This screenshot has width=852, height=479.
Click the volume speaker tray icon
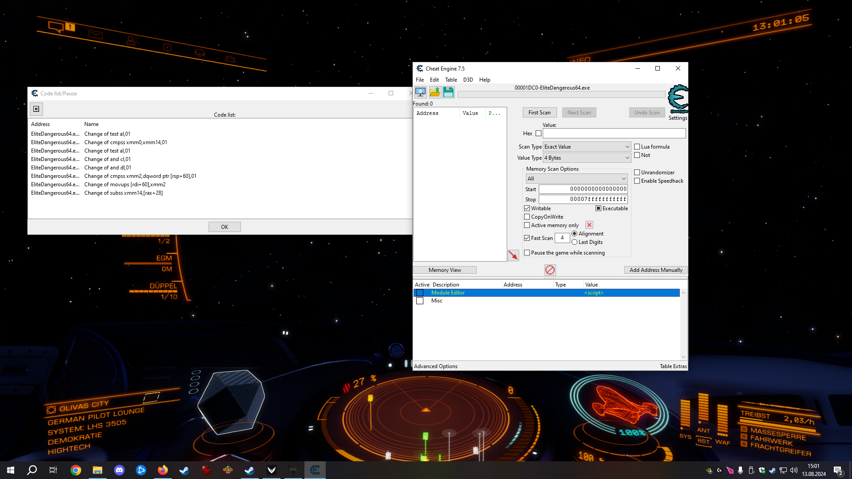(x=794, y=470)
